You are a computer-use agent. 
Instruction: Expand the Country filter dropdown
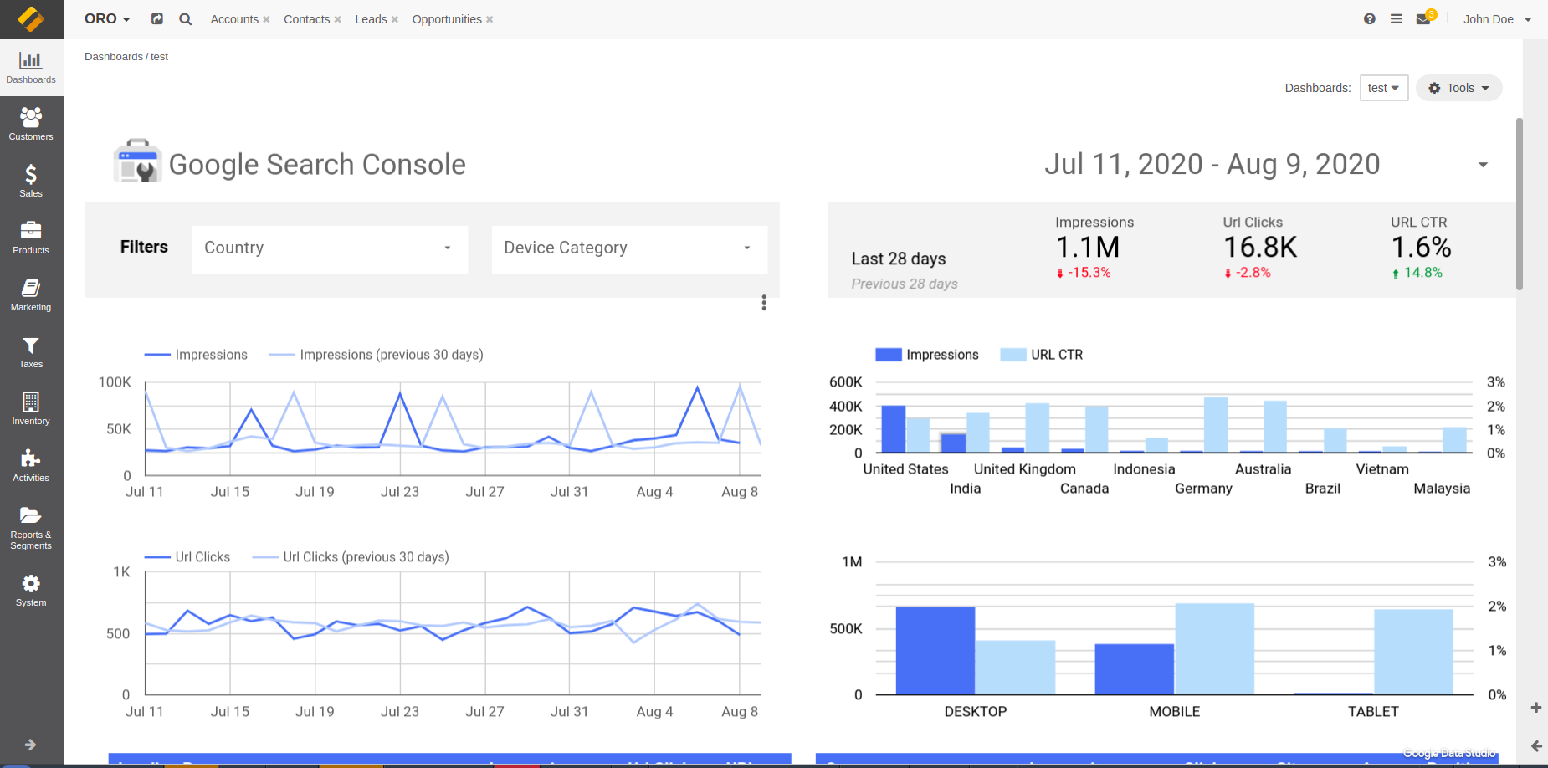click(330, 248)
